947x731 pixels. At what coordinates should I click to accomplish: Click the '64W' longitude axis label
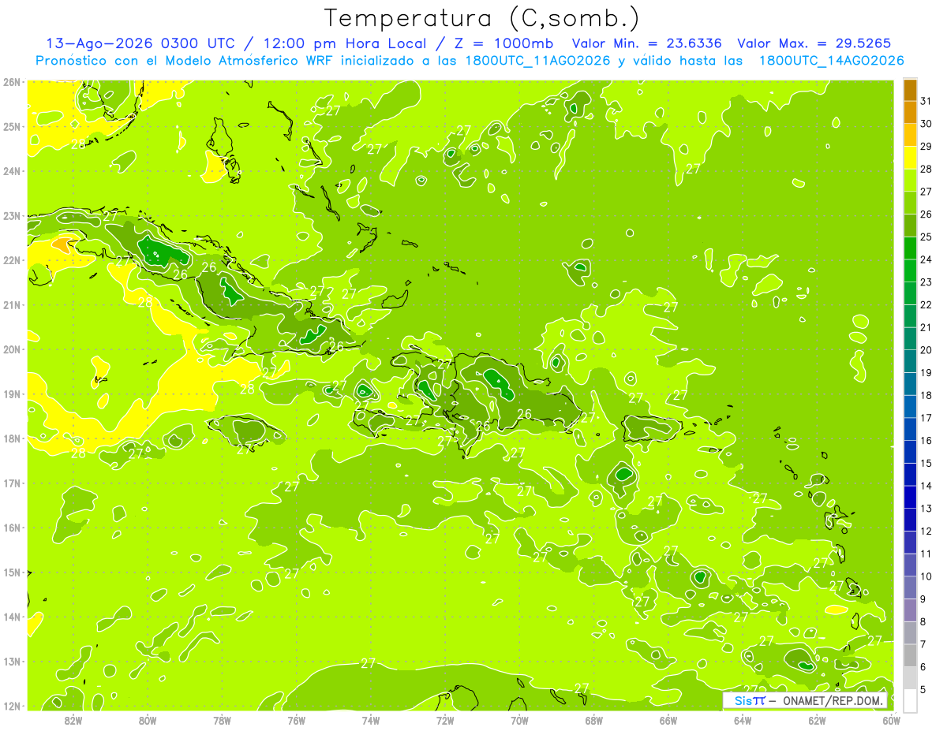pyautogui.click(x=743, y=720)
